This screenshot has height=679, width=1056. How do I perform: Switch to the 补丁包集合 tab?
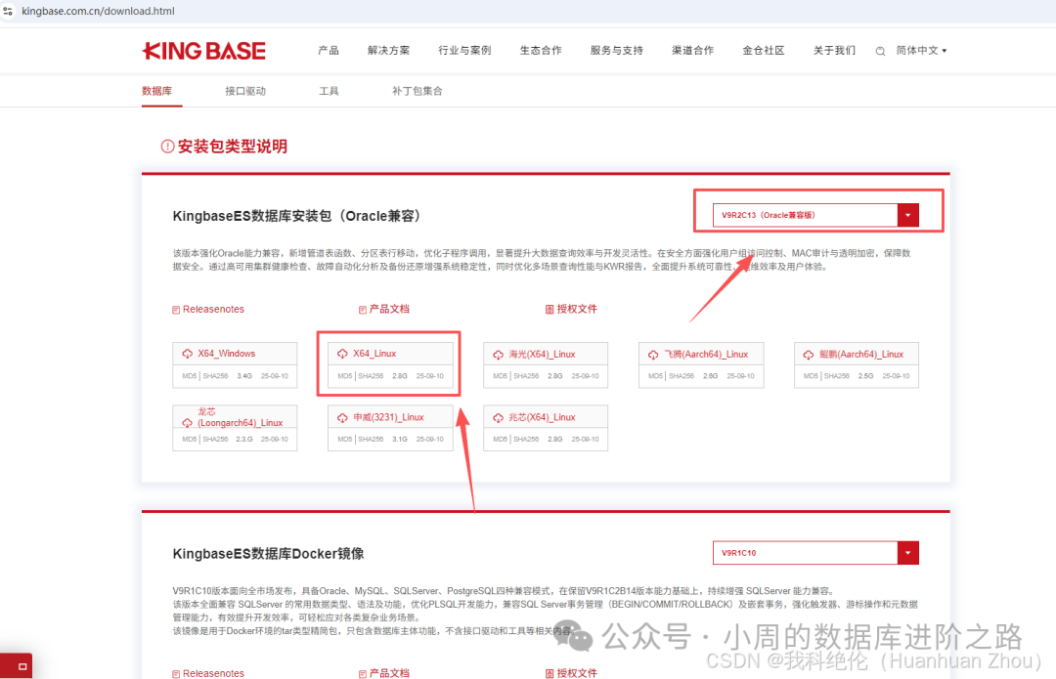[418, 91]
